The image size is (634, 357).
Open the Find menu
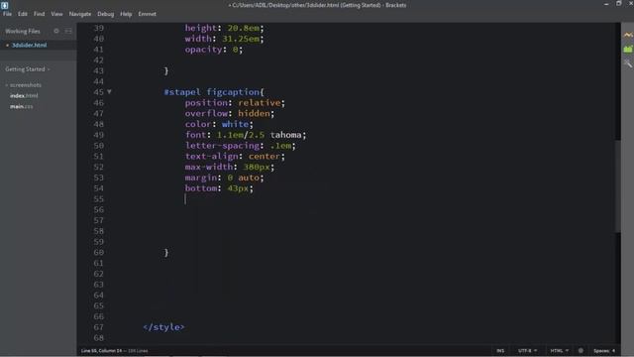[40, 14]
